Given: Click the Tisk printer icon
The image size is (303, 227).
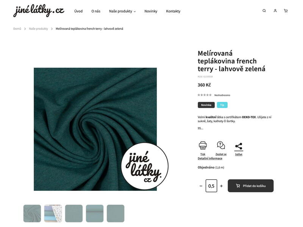Looking at the screenshot, I should [x=203, y=146].
